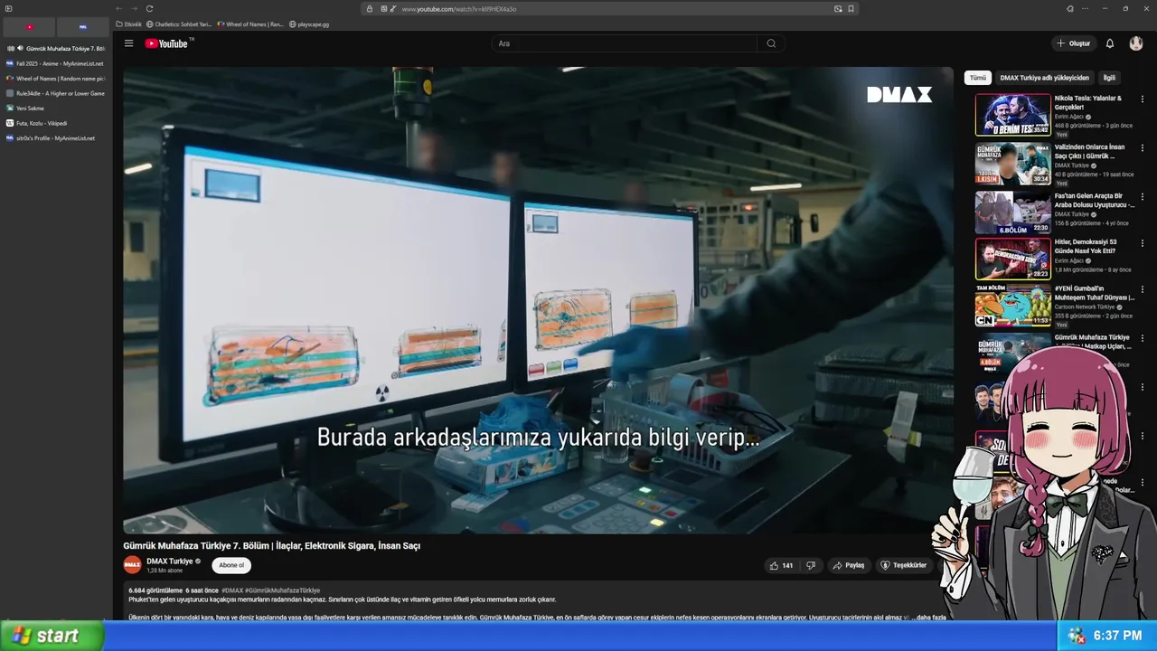
Task: Subscribe with the Abone ol button
Action: point(231,565)
